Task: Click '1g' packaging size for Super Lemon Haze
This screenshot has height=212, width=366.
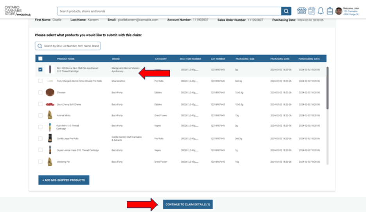Action: coord(236,150)
